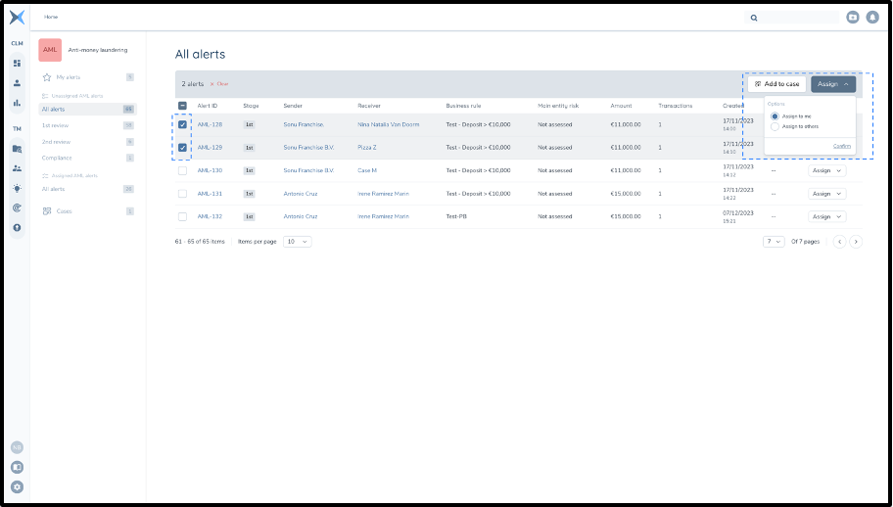893x507 pixels.
Task: Check the checkbox for AML-130 row
Action: tap(182, 170)
